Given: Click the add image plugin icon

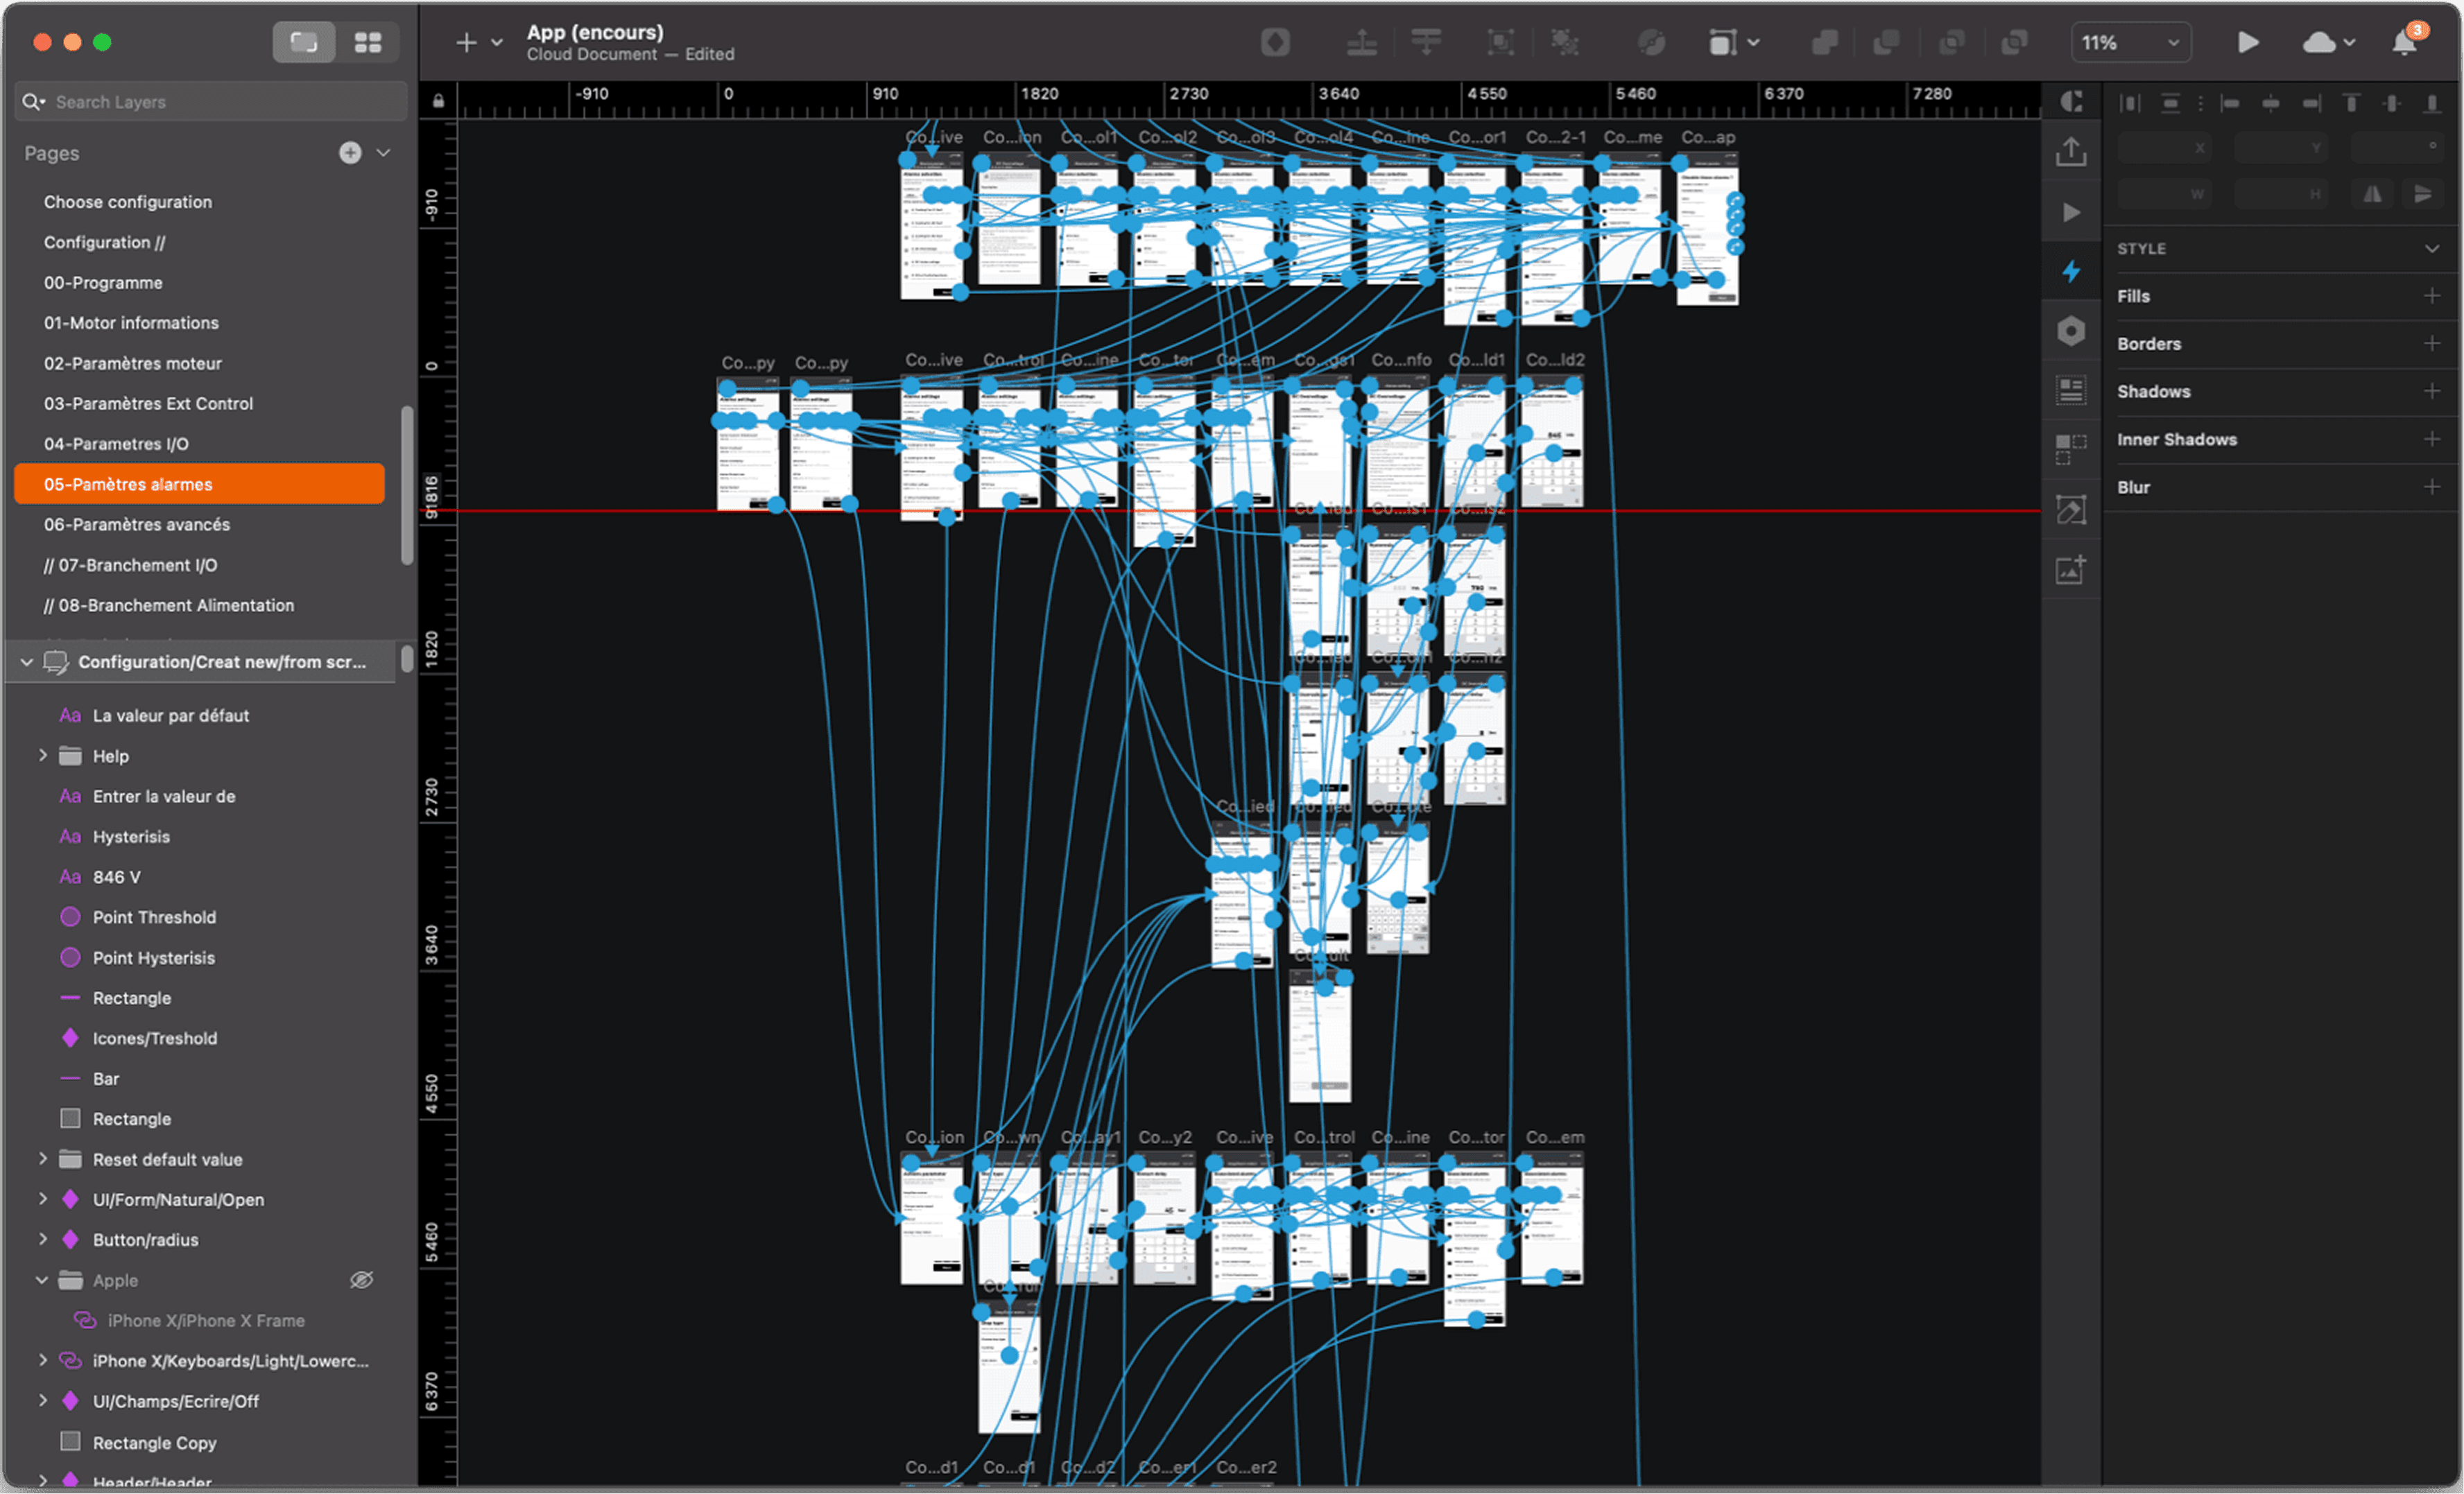Looking at the screenshot, I should point(2071,570).
